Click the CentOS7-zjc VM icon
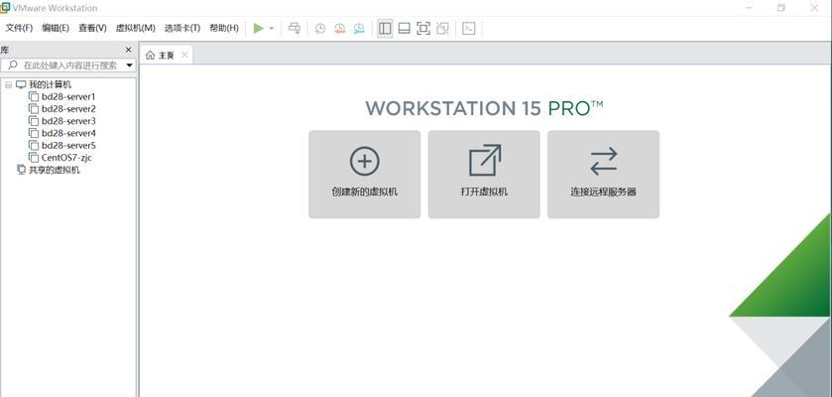Viewport: 832px width, 397px height. (x=34, y=158)
